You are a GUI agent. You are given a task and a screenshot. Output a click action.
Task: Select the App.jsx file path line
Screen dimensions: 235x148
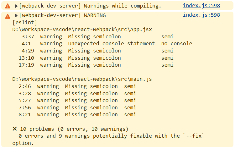tap(82, 30)
